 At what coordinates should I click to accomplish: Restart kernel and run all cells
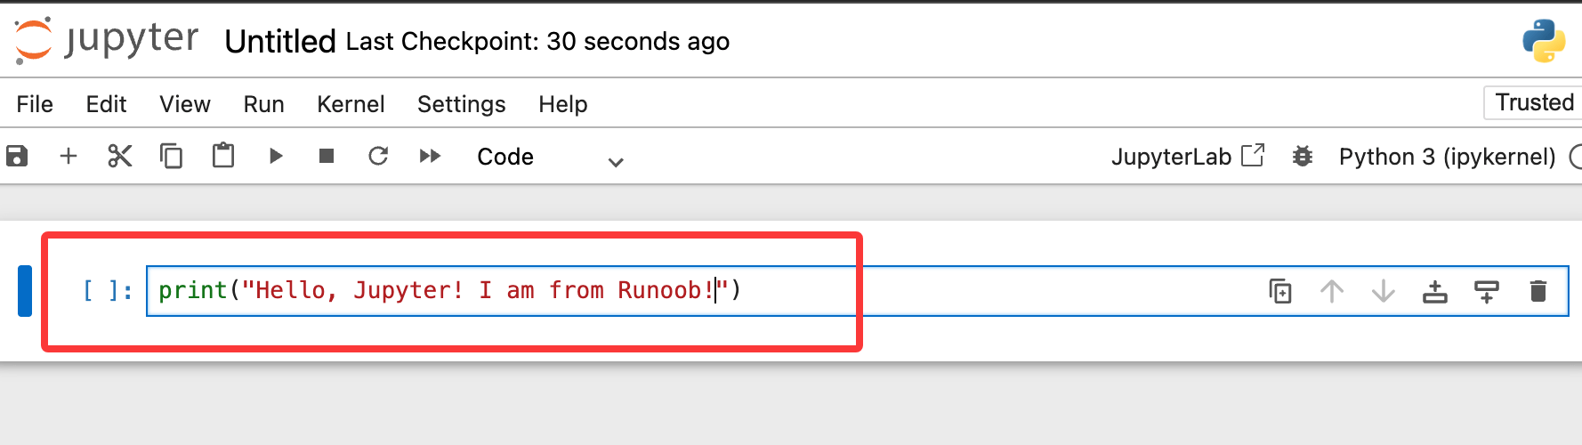tap(430, 157)
